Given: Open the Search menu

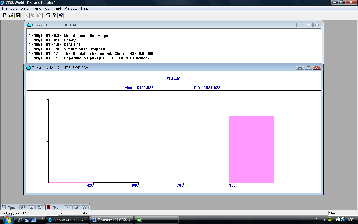Looking at the screenshot, I should [x=25, y=8].
